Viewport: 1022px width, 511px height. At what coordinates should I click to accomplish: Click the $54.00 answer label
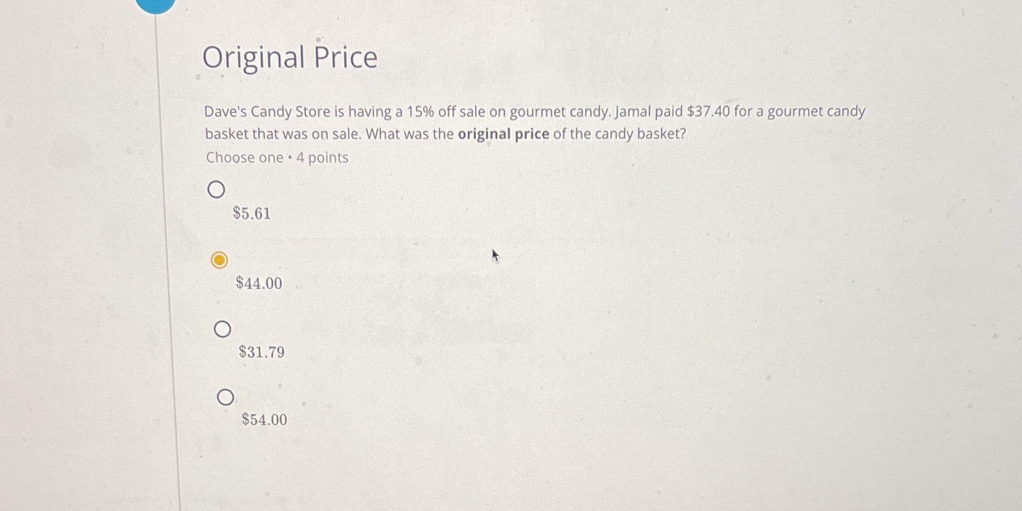pos(264,420)
